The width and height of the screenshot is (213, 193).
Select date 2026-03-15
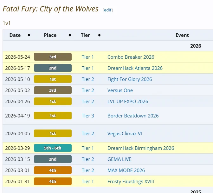coord(17,159)
